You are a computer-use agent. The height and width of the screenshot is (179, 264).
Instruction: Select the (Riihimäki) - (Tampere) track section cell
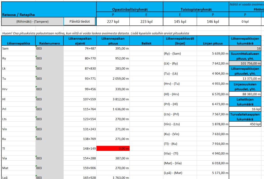click(x=32, y=22)
